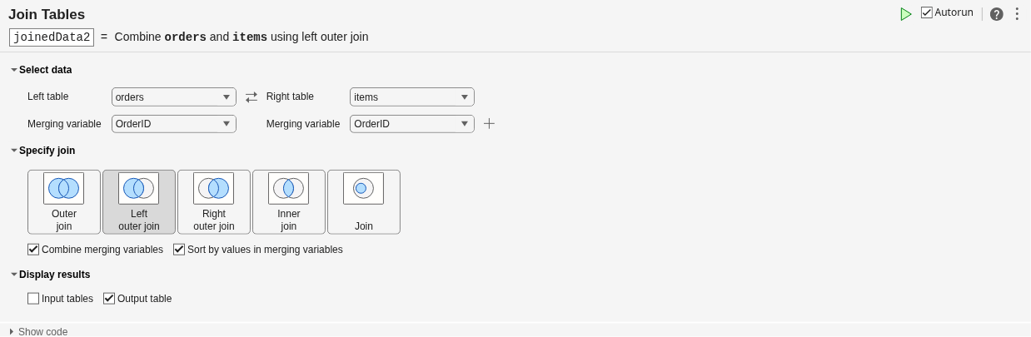The height and width of the screenshot is (337, 1031).
Task: Add another merging variable with plus icon
Action: click(490, 123)
